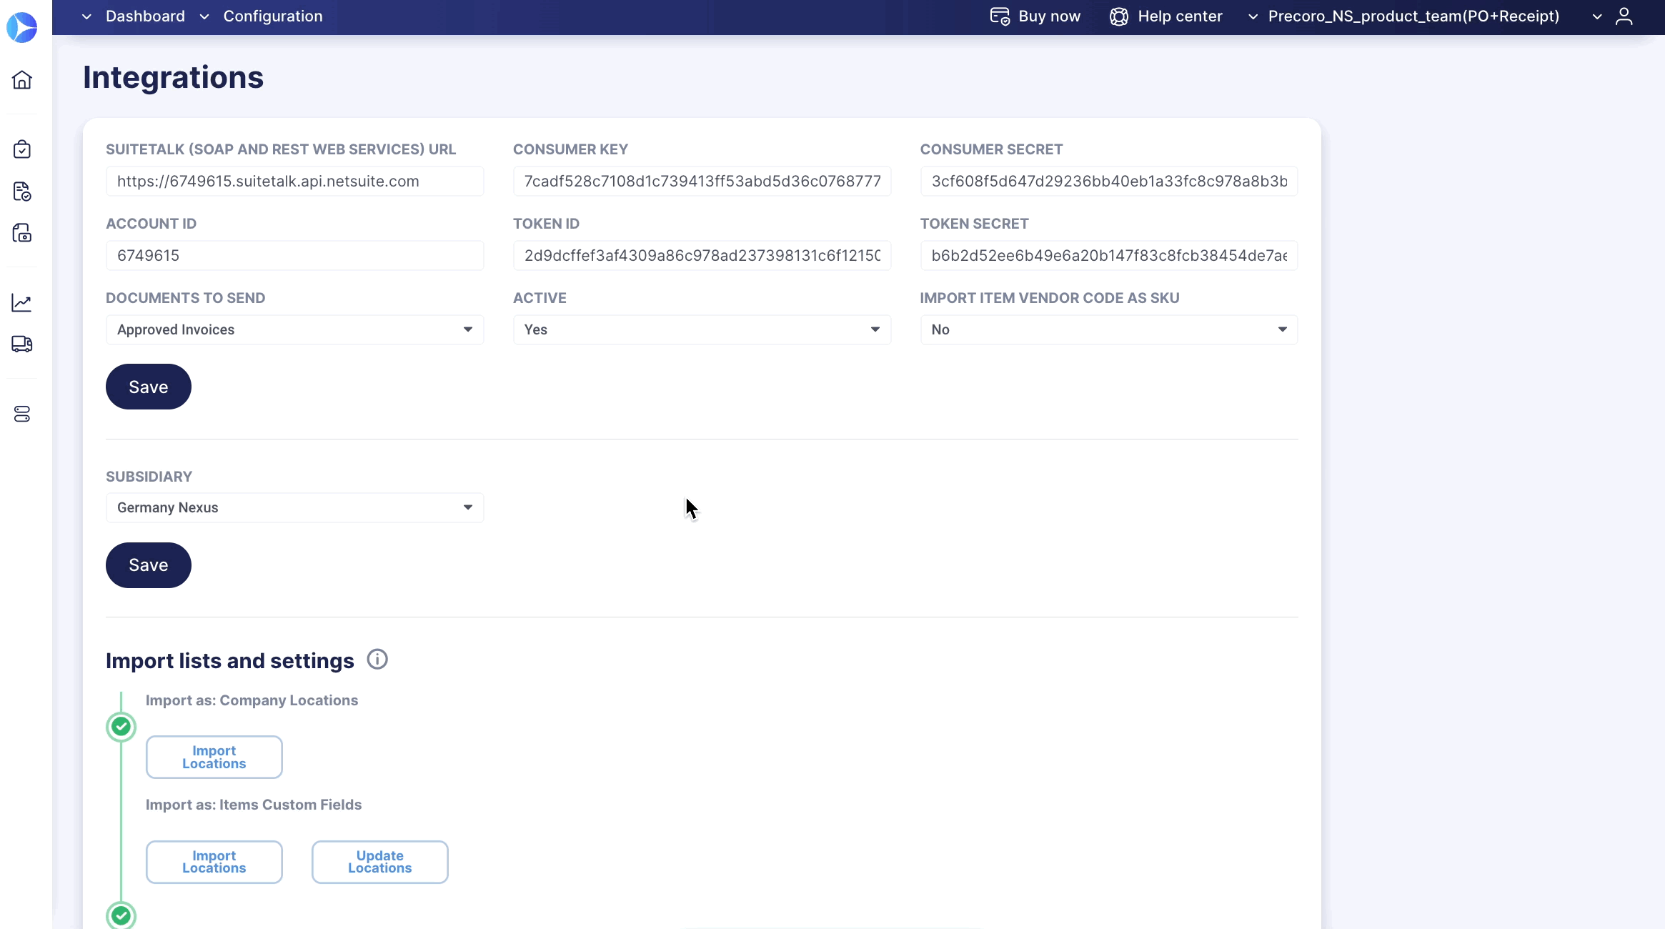Open the Help center link
Viewport: 1665px width, 929px height.
point(1180,16)
